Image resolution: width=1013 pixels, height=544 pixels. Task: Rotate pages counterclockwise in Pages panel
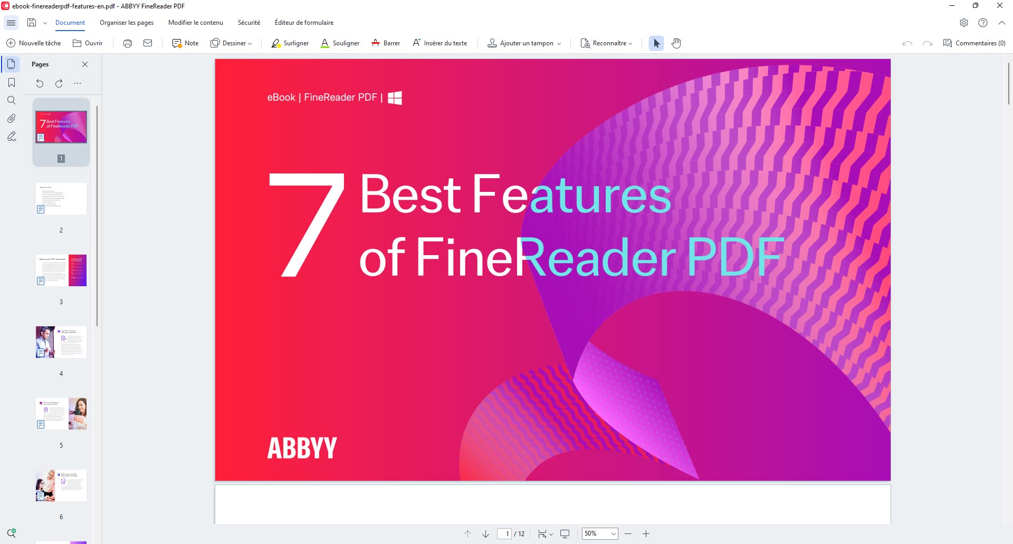[40, 83]
